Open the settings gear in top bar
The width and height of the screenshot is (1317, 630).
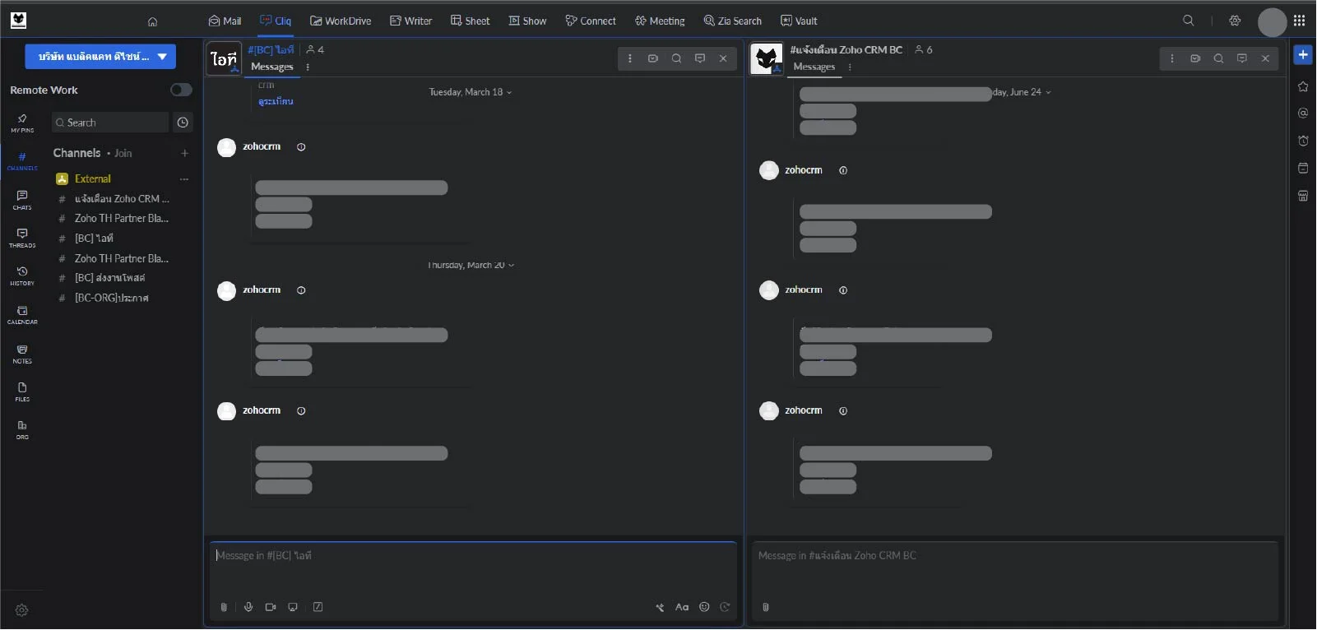[x=1235, y=21]
